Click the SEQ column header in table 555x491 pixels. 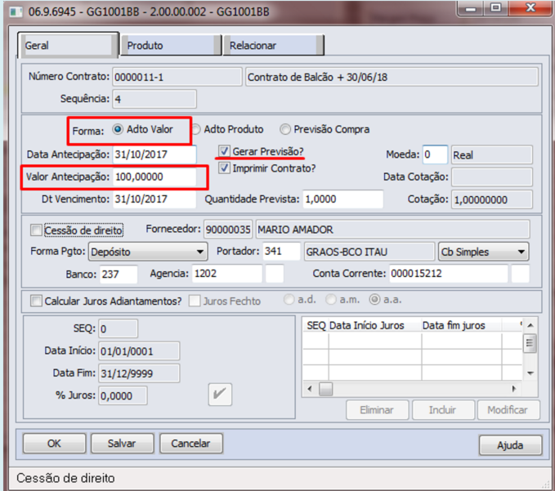[316, 325]
